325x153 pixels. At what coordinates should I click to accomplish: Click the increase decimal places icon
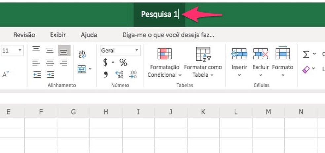[x=119, y=75]
